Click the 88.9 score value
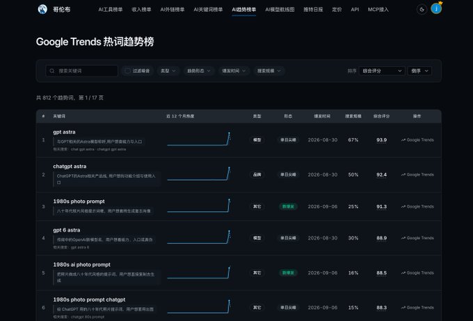473x321 pixels. click(382, 238)
